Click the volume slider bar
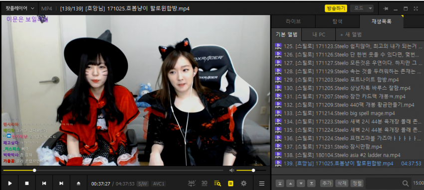The height and width of the screenshot is (190, 424). click(251, 170)
